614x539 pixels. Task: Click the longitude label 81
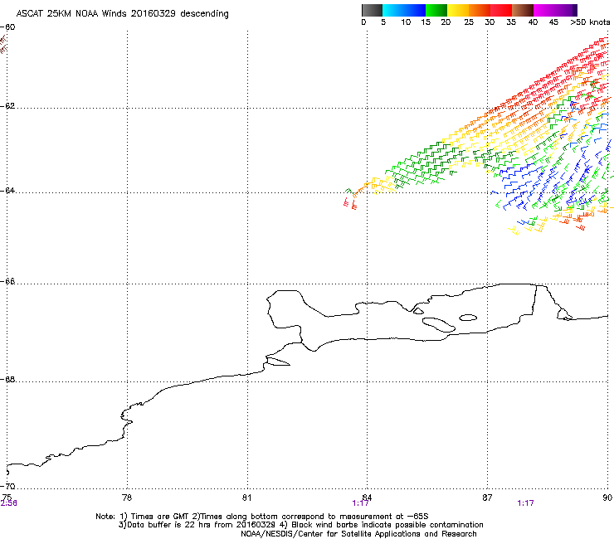[x=246, y=498]
